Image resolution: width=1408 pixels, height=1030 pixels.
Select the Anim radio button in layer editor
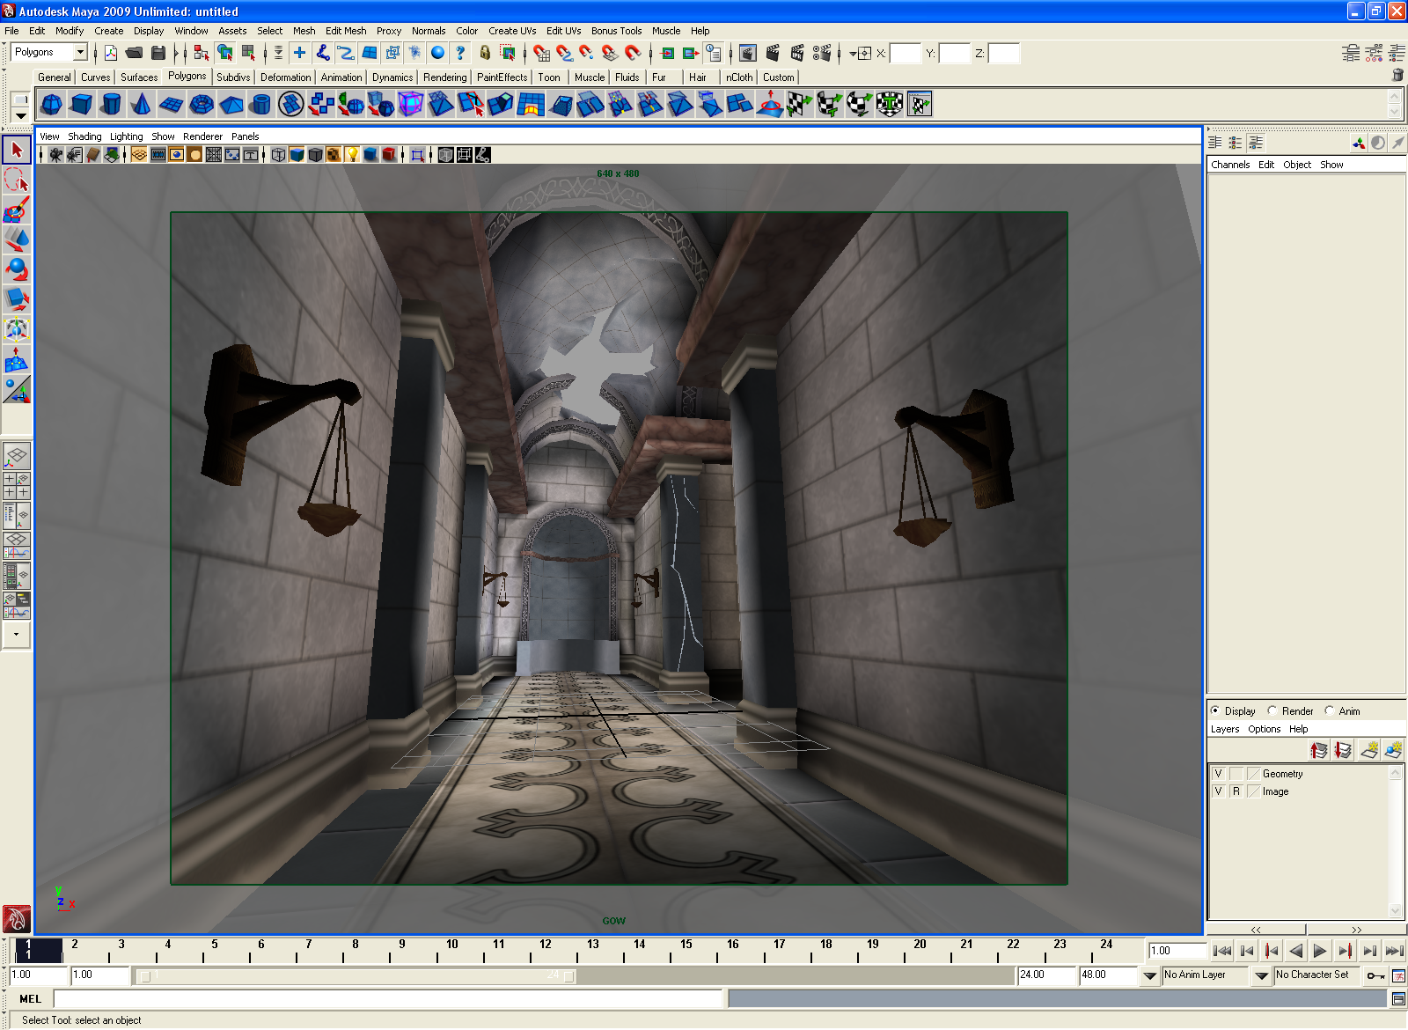[1329, 710]
